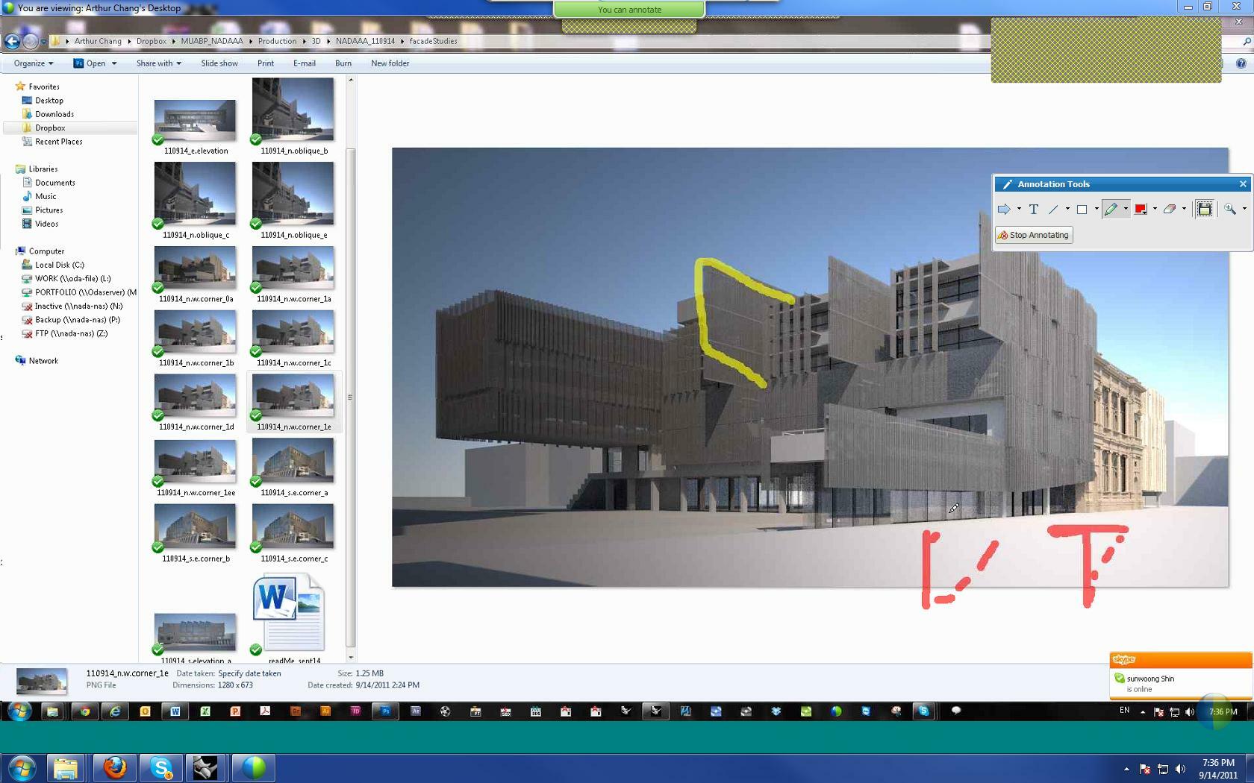Open Firefox from the local taskbar
Screen dimensions: 1254x783
tap(114, 767)
